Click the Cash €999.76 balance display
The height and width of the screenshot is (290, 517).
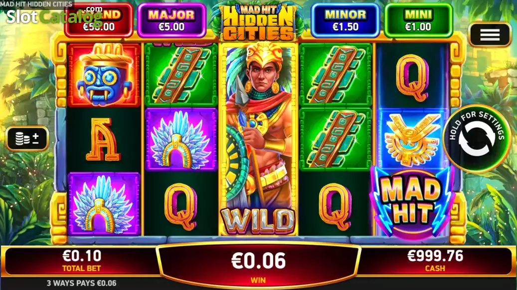click(435, 261)
